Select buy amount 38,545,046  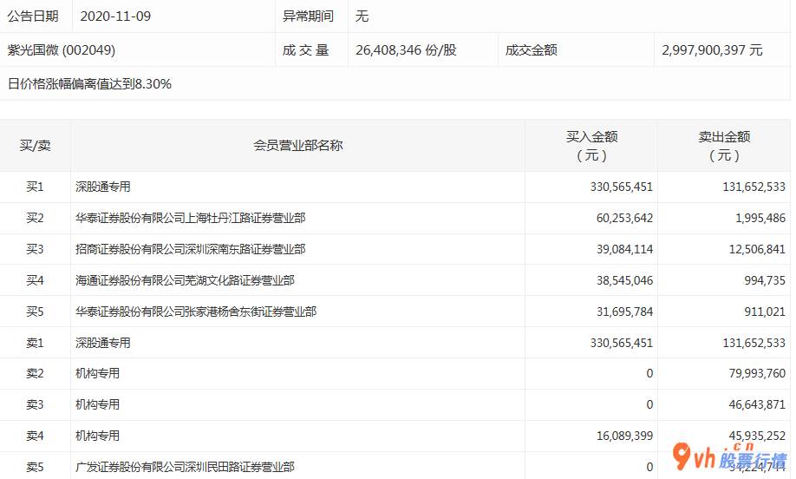tap(624, 280)
